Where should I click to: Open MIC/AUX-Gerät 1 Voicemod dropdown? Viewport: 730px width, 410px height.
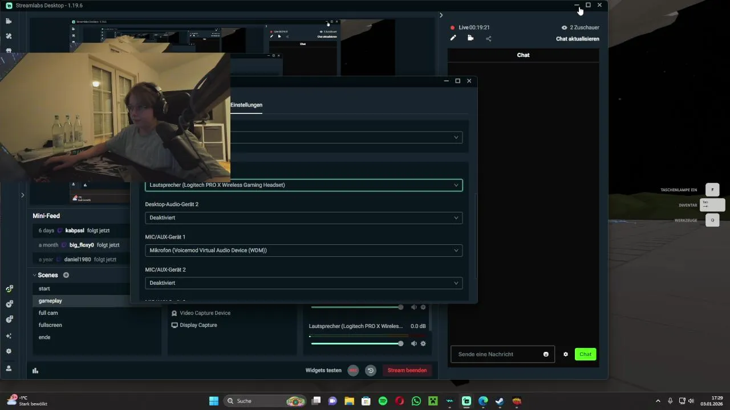[x=303, y=250]
